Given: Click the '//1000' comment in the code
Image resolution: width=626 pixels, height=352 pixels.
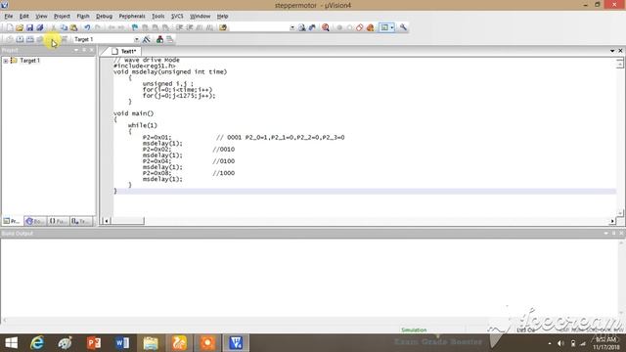Looking at the screenshot, I should pyautogui.click(x=224, y=173).
